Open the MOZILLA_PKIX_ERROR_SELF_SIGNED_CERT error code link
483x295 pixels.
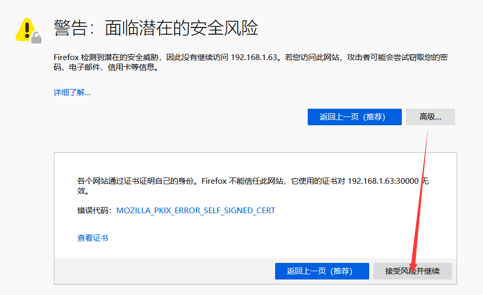tap(196, 211)
